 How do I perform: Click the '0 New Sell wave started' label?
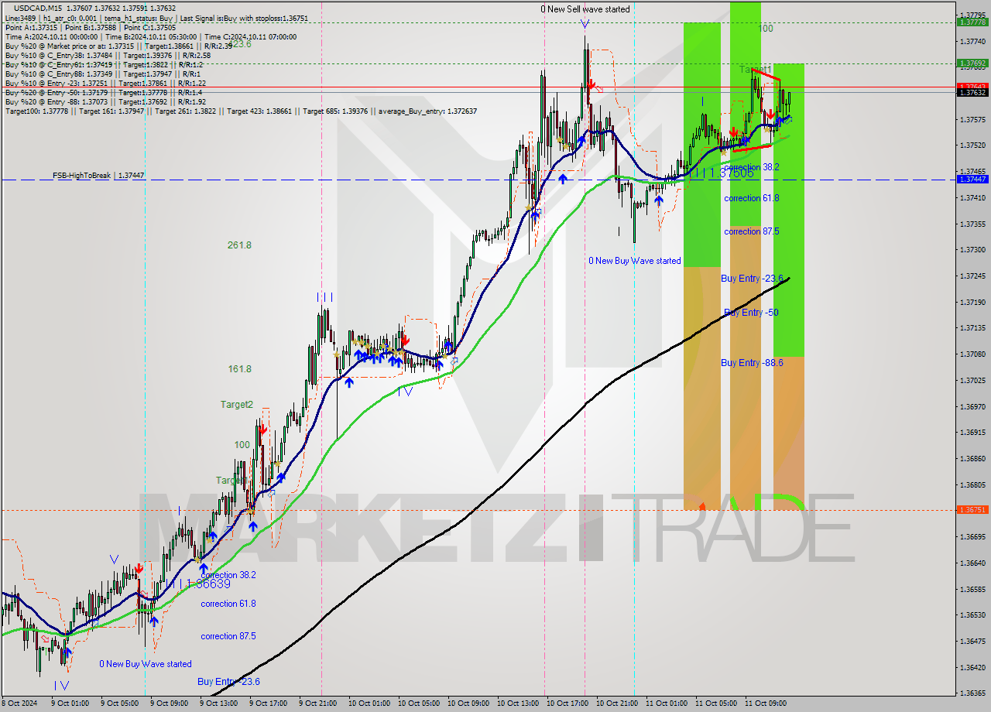point(585,9)
